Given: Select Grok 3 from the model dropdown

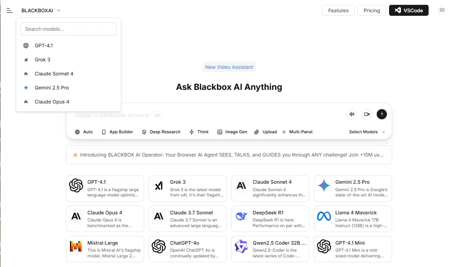Looking at the screenshot, I should (x=69, y=60).
